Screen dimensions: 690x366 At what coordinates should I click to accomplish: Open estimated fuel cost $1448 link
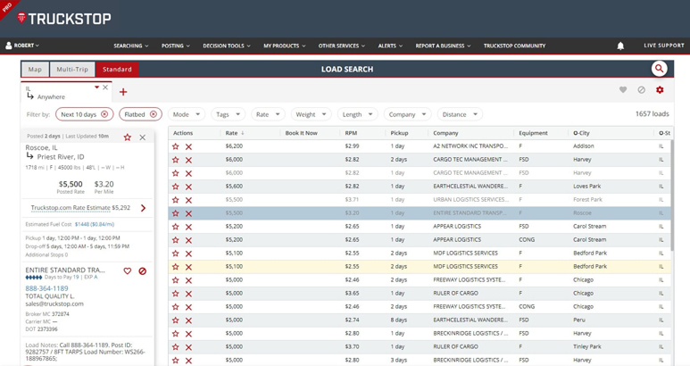point(94,224)
